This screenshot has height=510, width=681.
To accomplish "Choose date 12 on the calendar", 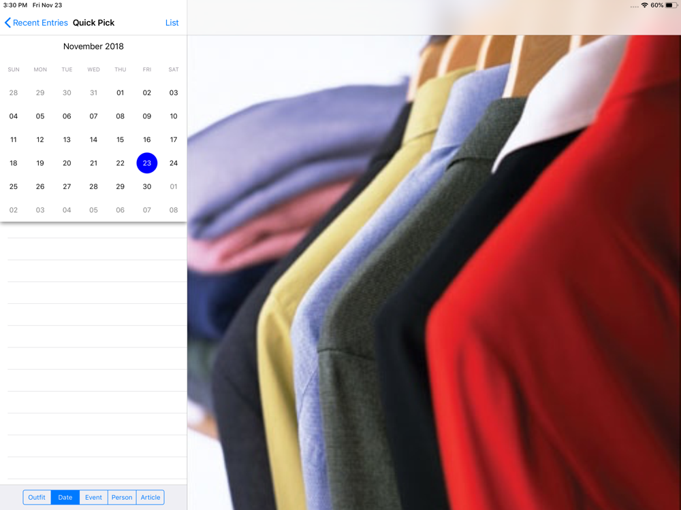I will 40,139.
